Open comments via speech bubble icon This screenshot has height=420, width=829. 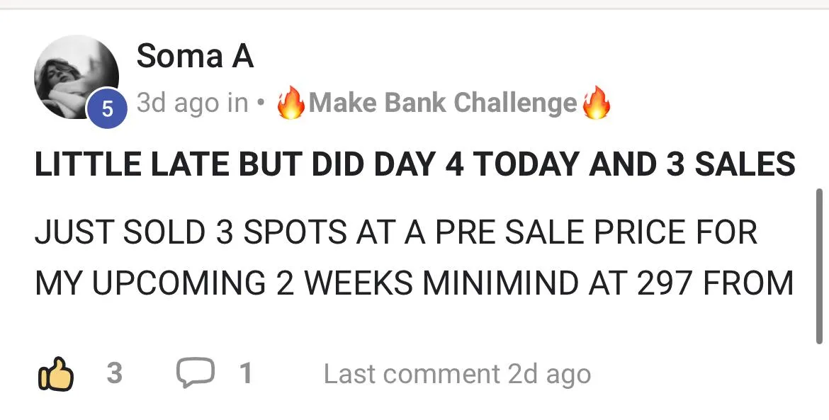tap(195, 373)
